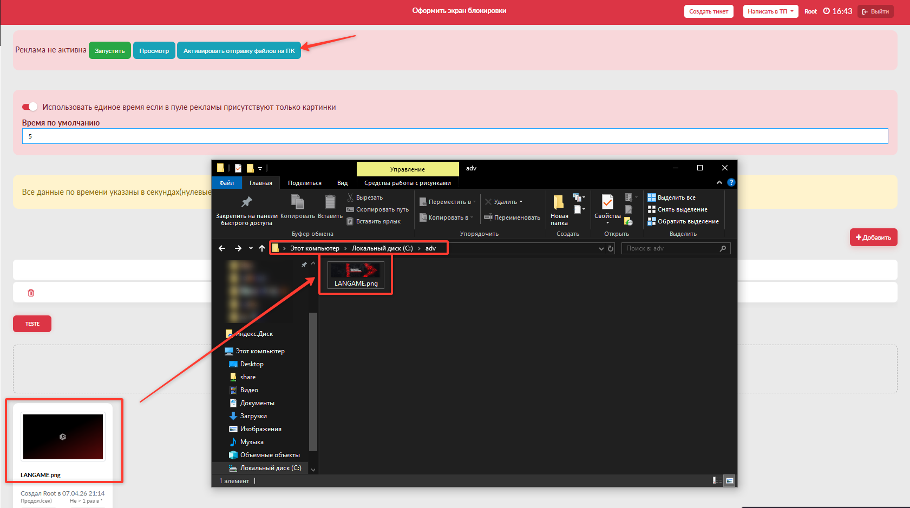This screenshot has width=910, height=508.
Task: Switch to the Вид ribbon tab
Action: tap(343, 183)
